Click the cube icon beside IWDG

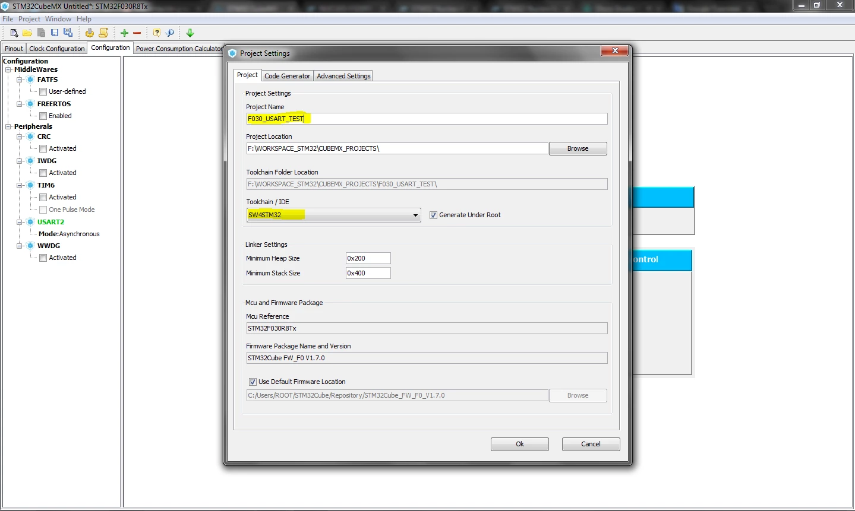pyautogui.click(x=30, y=161)
